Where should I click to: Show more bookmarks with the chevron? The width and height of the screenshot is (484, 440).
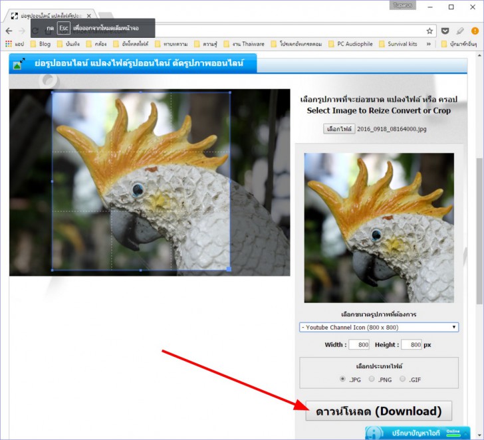(x=428, y=44)
